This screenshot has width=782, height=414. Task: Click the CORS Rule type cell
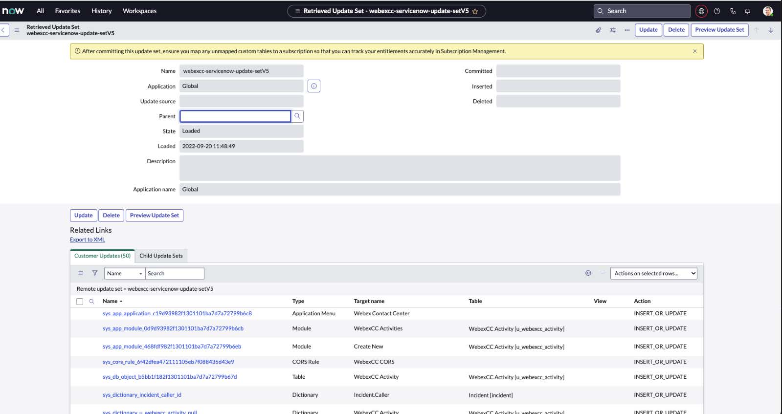306,362
